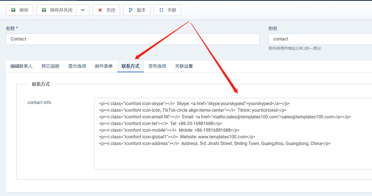Go to the 邮件表单 tab
The height and width of the screenshot is (196, 372).
click(x=104, y=66)
